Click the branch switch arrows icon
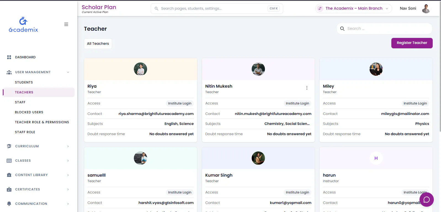 tap(320, 9)
